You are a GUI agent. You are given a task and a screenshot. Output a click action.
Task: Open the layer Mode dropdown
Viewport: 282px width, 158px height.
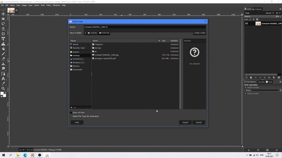270,13
